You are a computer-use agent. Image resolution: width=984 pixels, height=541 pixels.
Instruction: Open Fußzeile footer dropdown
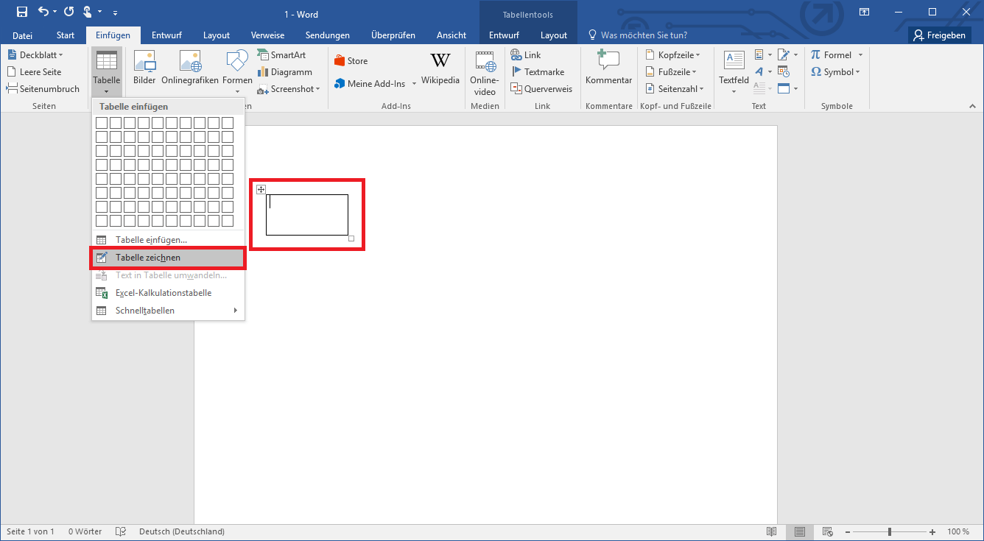tap(671, 72)
